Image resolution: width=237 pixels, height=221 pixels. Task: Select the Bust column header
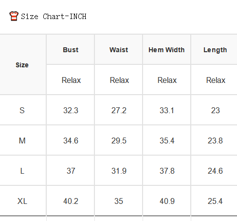tap(71, 50)
